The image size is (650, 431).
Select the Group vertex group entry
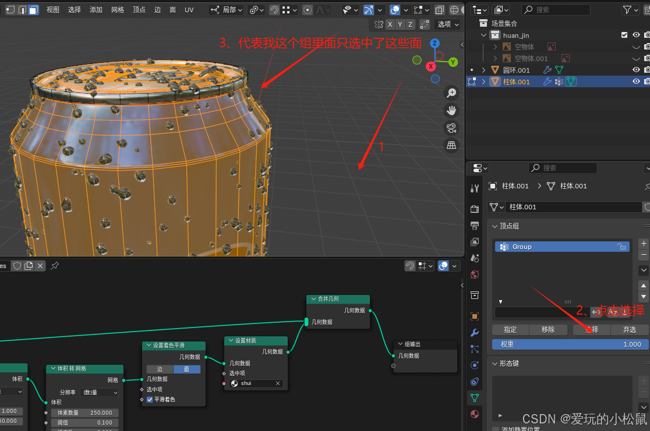click(562, 247)
